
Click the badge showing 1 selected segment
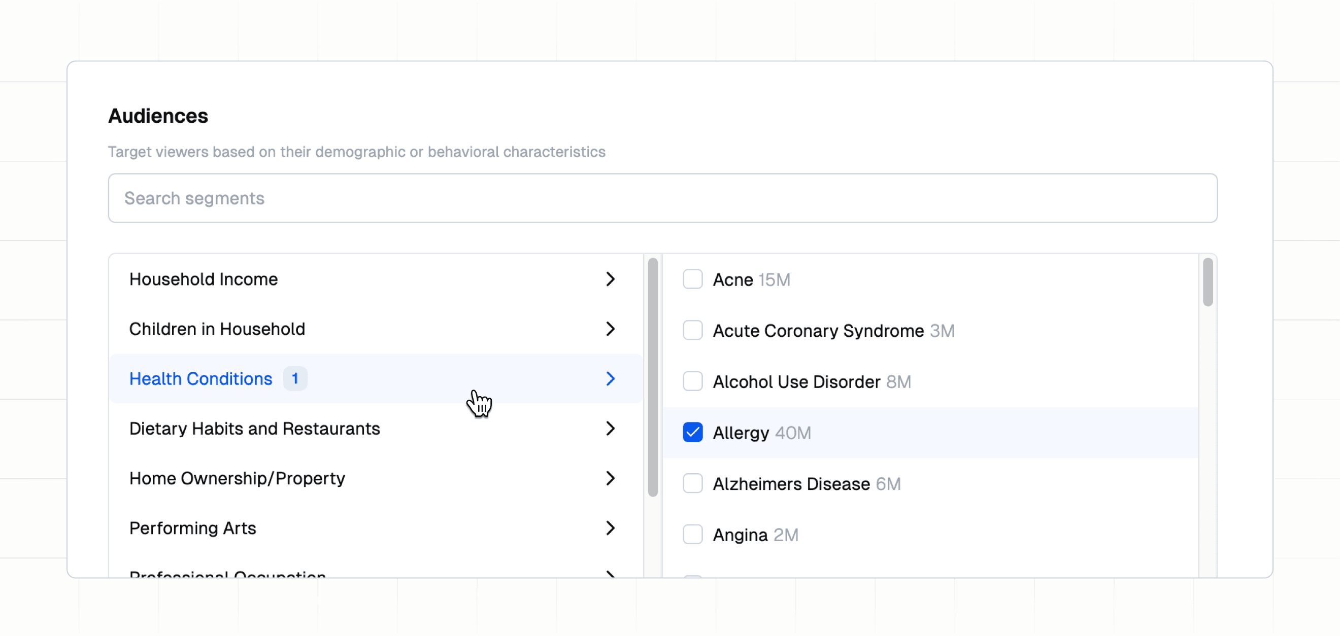coord(295,378)
